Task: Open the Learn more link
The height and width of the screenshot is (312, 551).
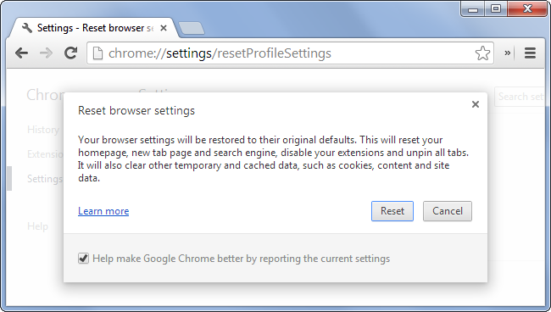Action: pos(103,211)
